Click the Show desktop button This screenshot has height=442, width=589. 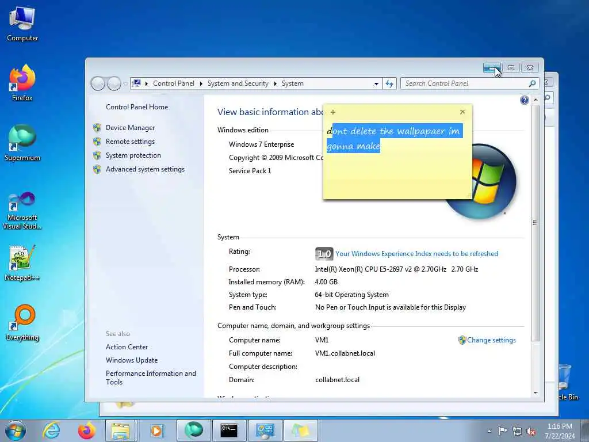[x=585, y=430]
